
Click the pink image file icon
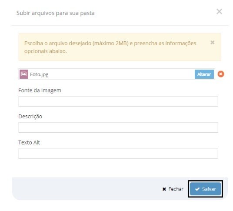click(23, 74)
